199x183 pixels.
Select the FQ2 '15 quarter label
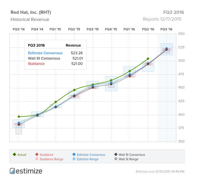pyautogui.click(x=74, y=29)
